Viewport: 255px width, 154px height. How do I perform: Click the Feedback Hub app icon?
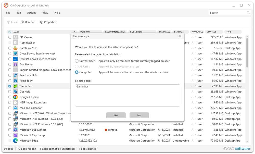click(16, 75)
